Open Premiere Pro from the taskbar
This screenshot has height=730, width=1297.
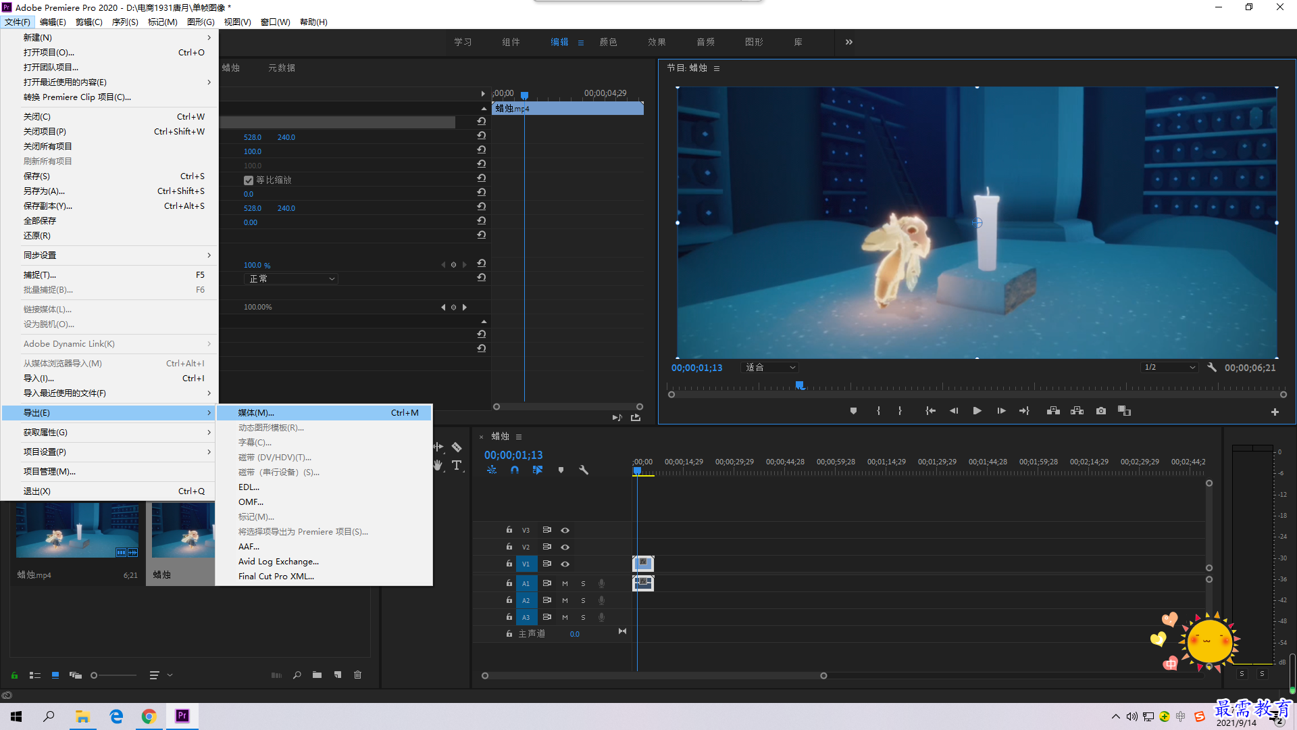coord(182,716)
